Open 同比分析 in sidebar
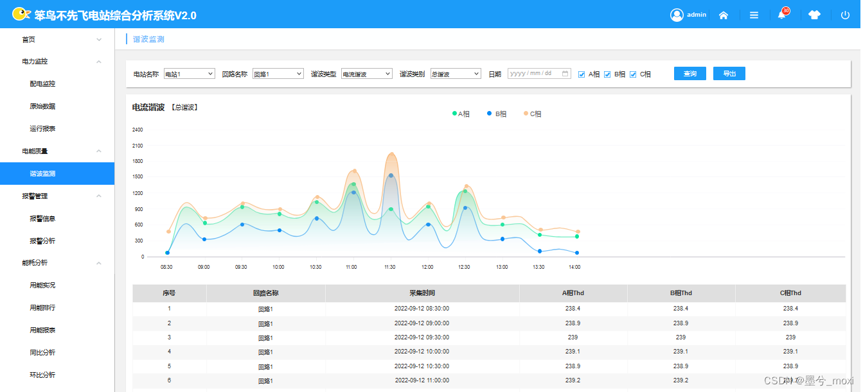Image resolution: width=863 pixels, height=392 pixels. point(42,353)
